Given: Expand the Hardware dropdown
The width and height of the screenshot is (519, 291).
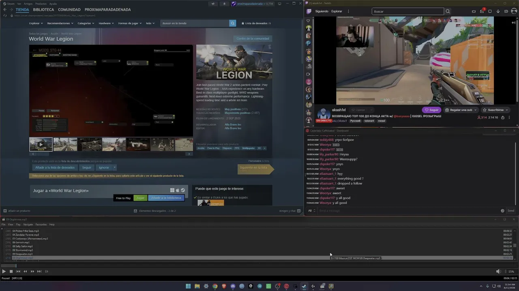Looking at the screenshot, I should point(106,23).
